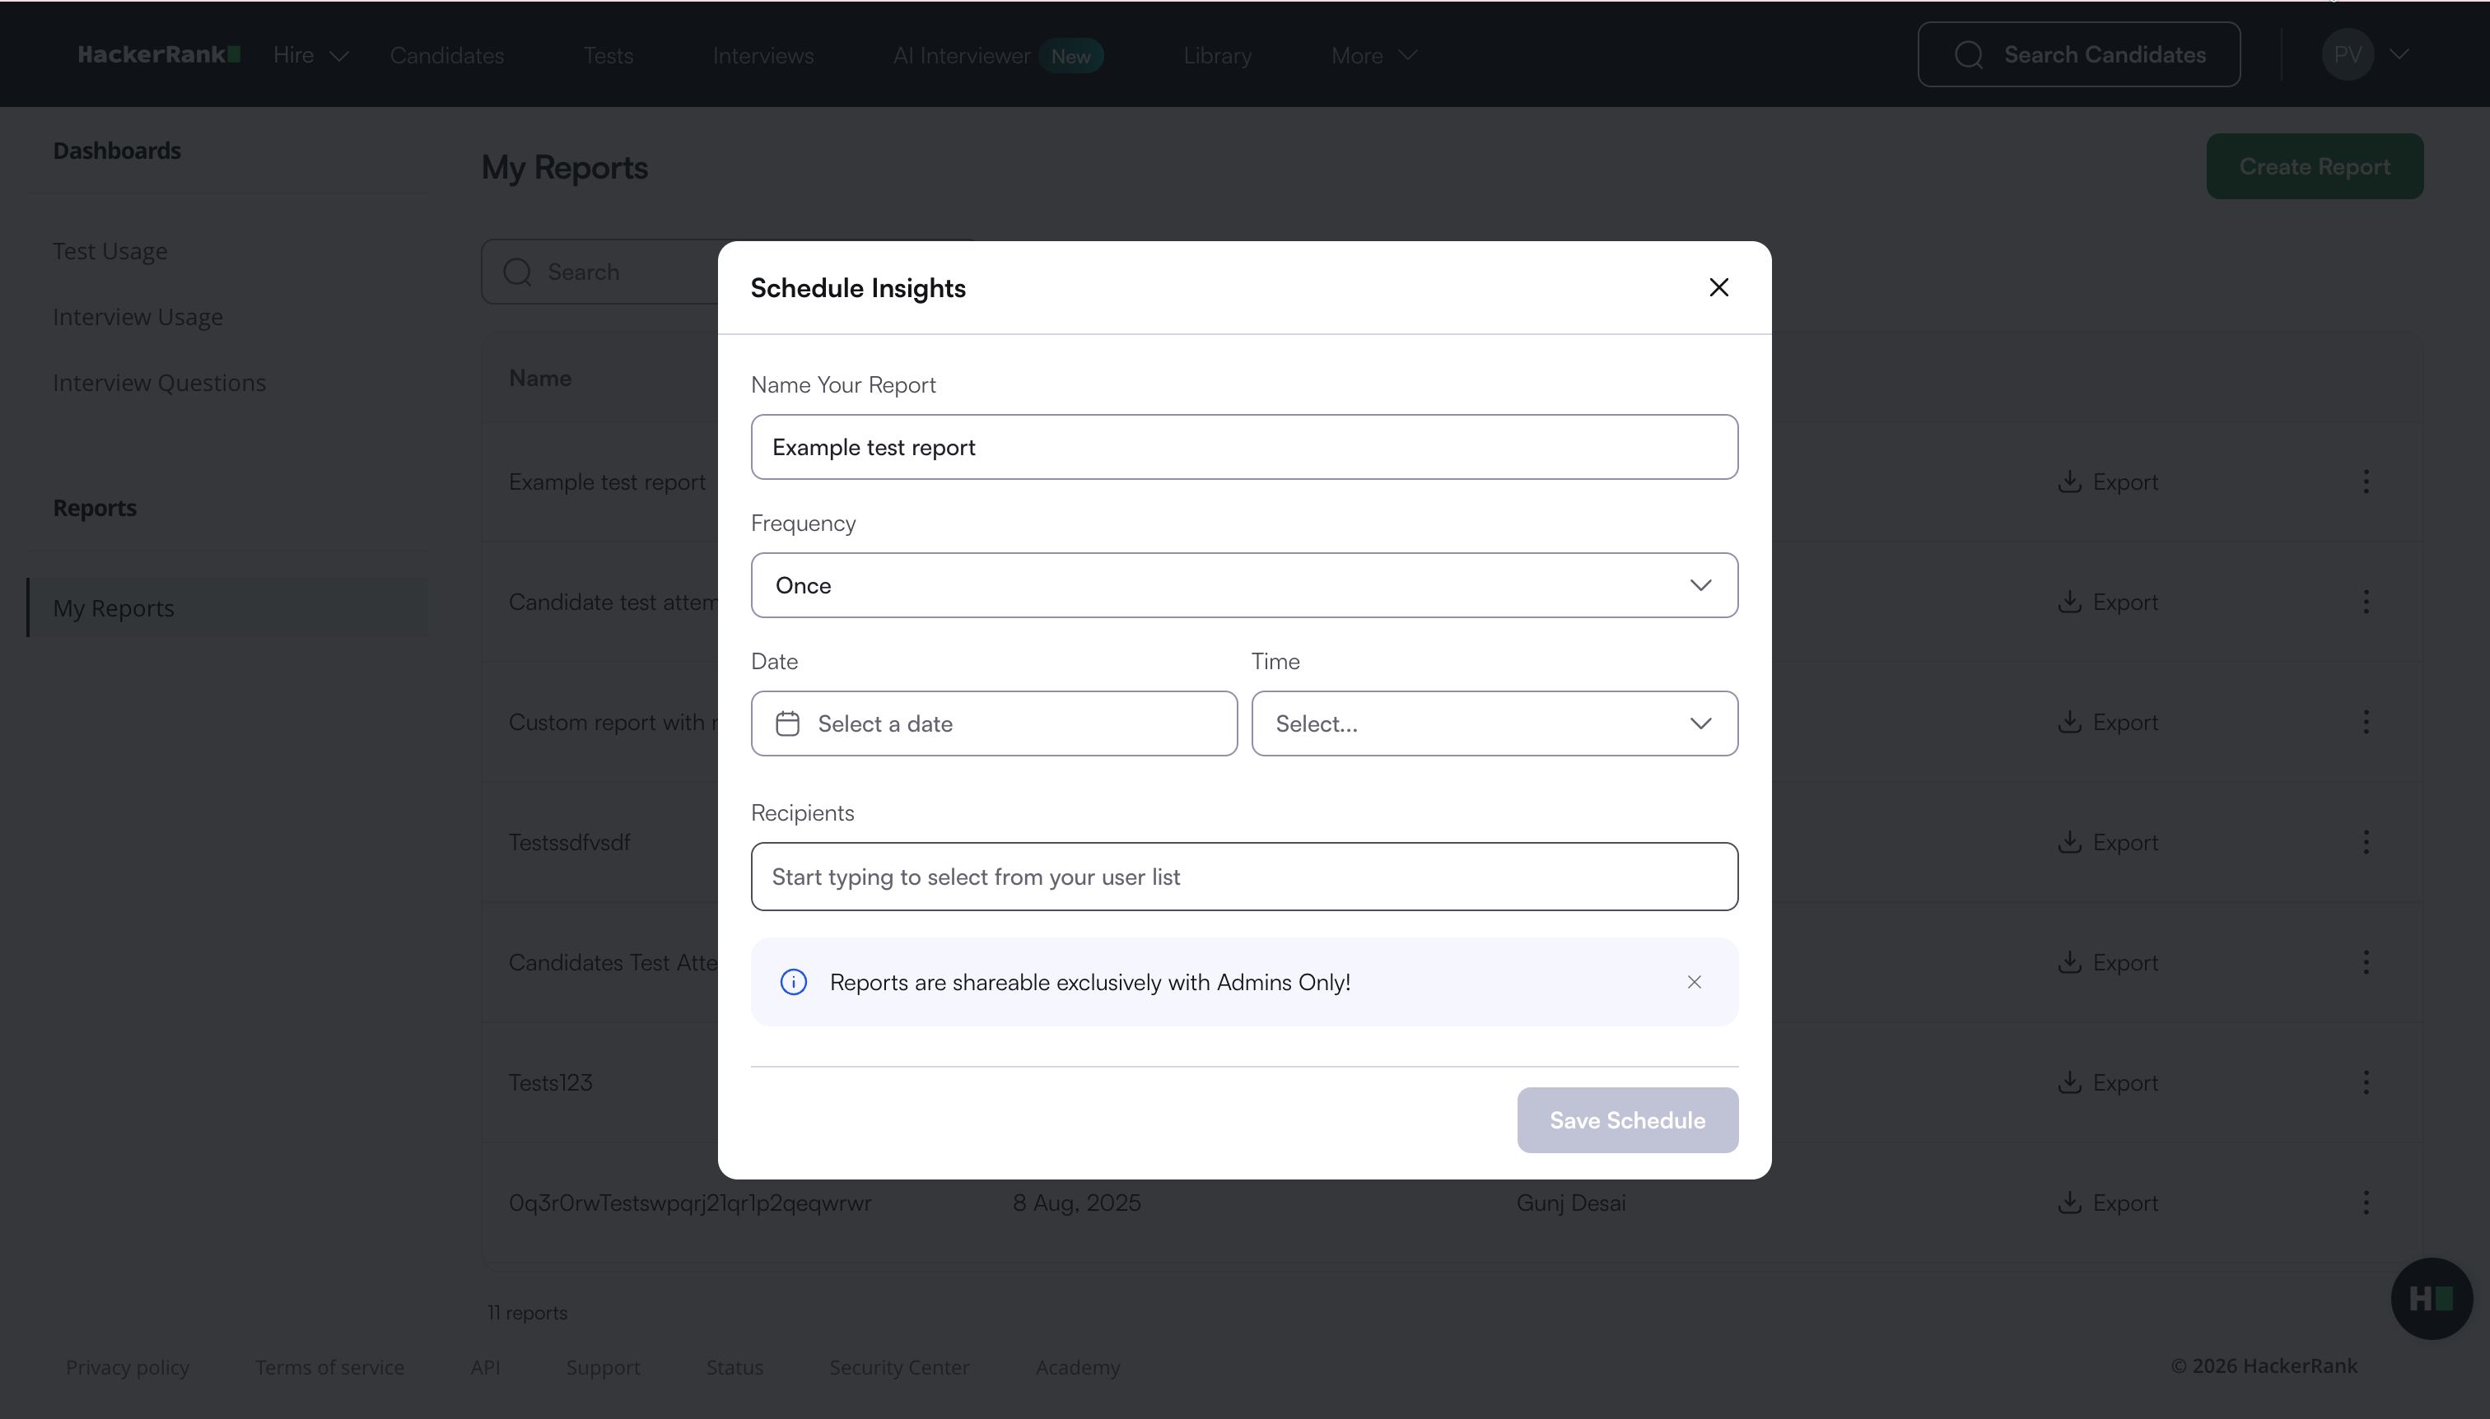Click the PV user avatar
The width and height of the screenshot is (2490, 1419).
[x=2348, y=55]
